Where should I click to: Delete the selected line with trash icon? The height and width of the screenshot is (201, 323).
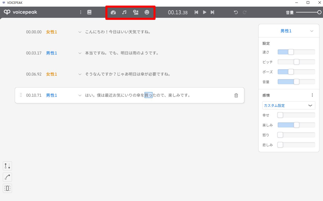coord(236,95)
